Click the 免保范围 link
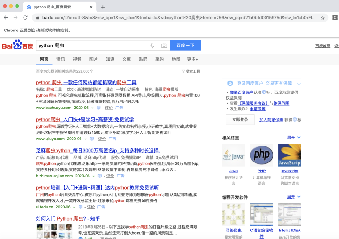Image resolution: width=339 pixels, height=239 pixels. pos(281,103)
